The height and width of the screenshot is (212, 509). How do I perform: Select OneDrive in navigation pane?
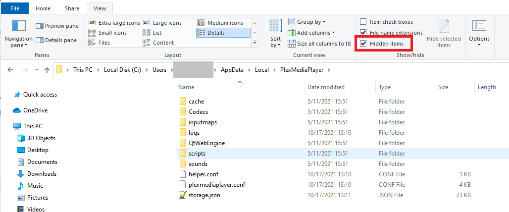coord(30,110)
